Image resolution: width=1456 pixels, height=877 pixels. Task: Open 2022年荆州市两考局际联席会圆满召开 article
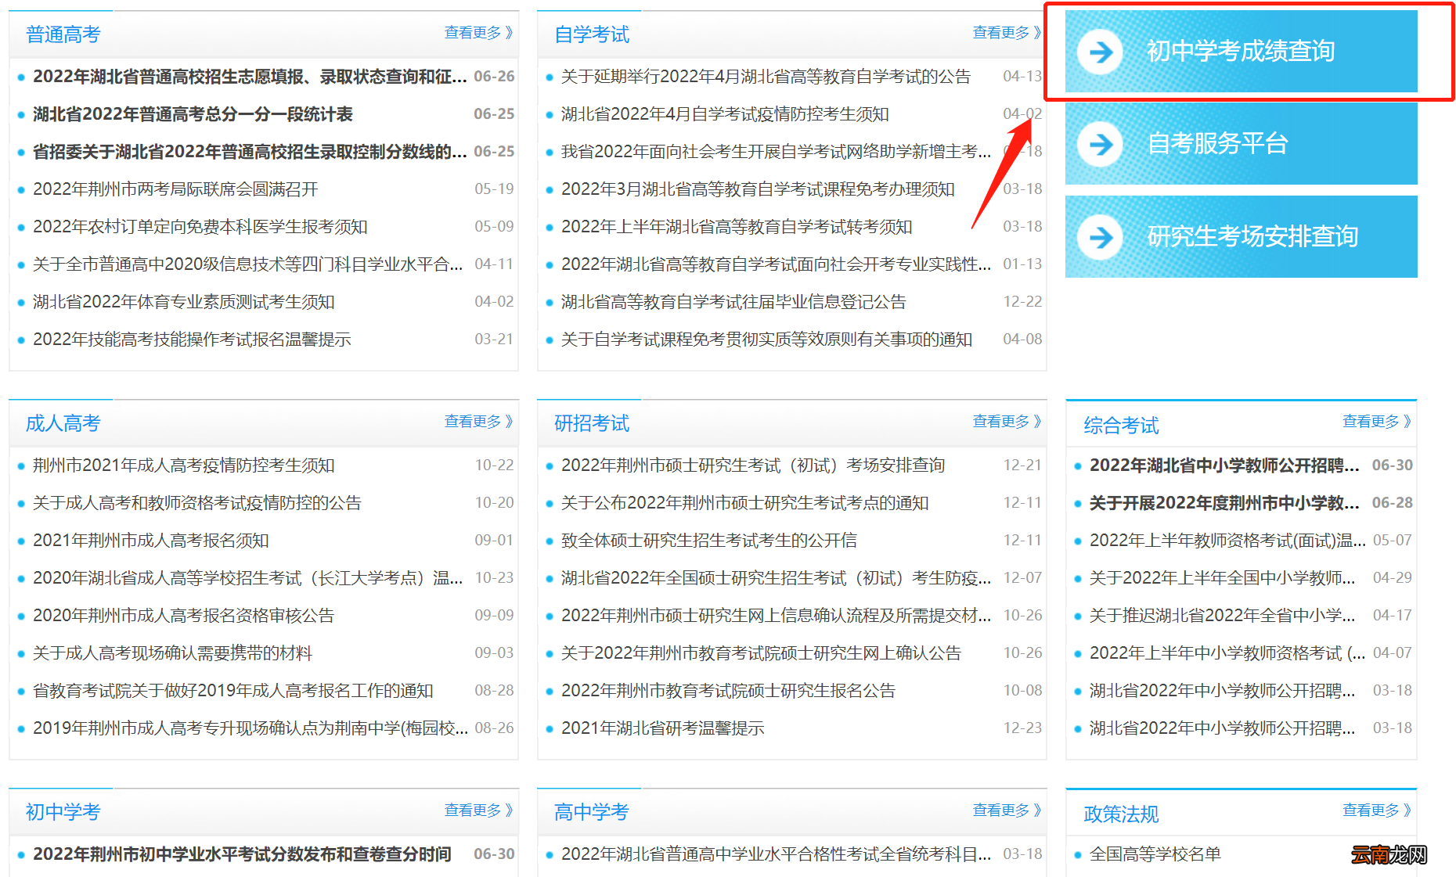(175, 189)
